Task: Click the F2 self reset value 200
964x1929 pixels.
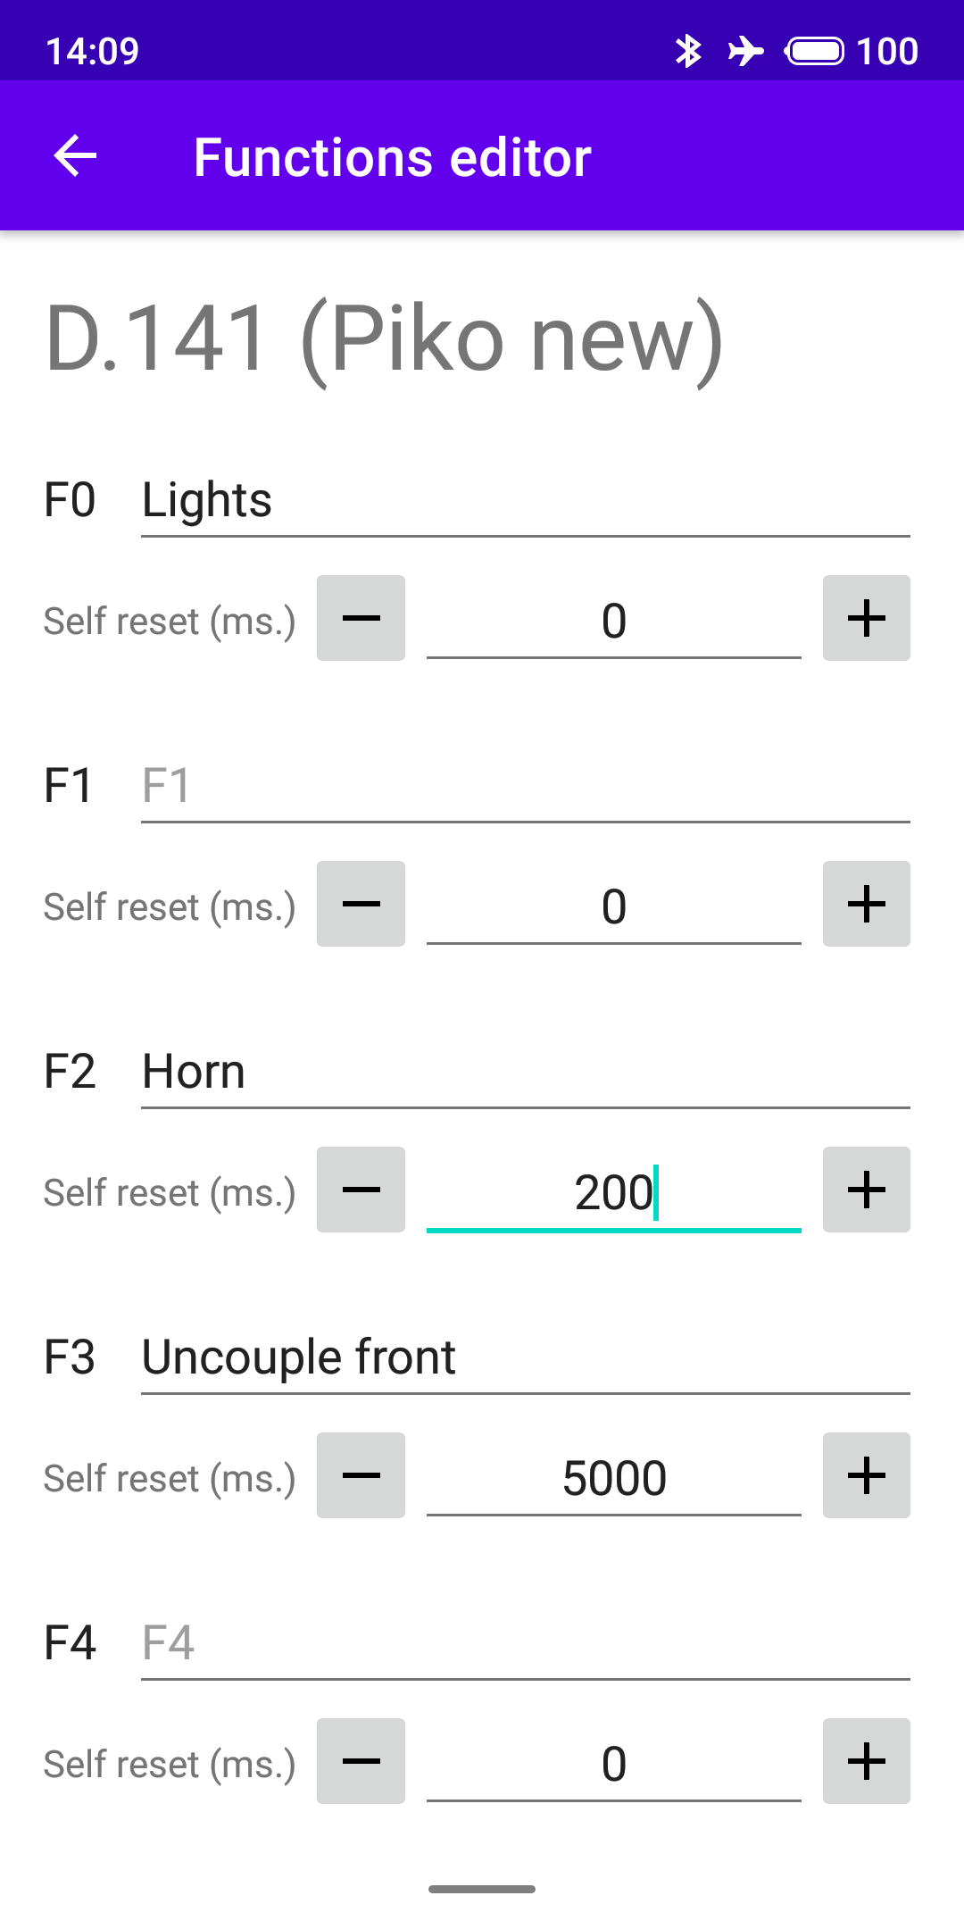Action: click(614, 1192)
